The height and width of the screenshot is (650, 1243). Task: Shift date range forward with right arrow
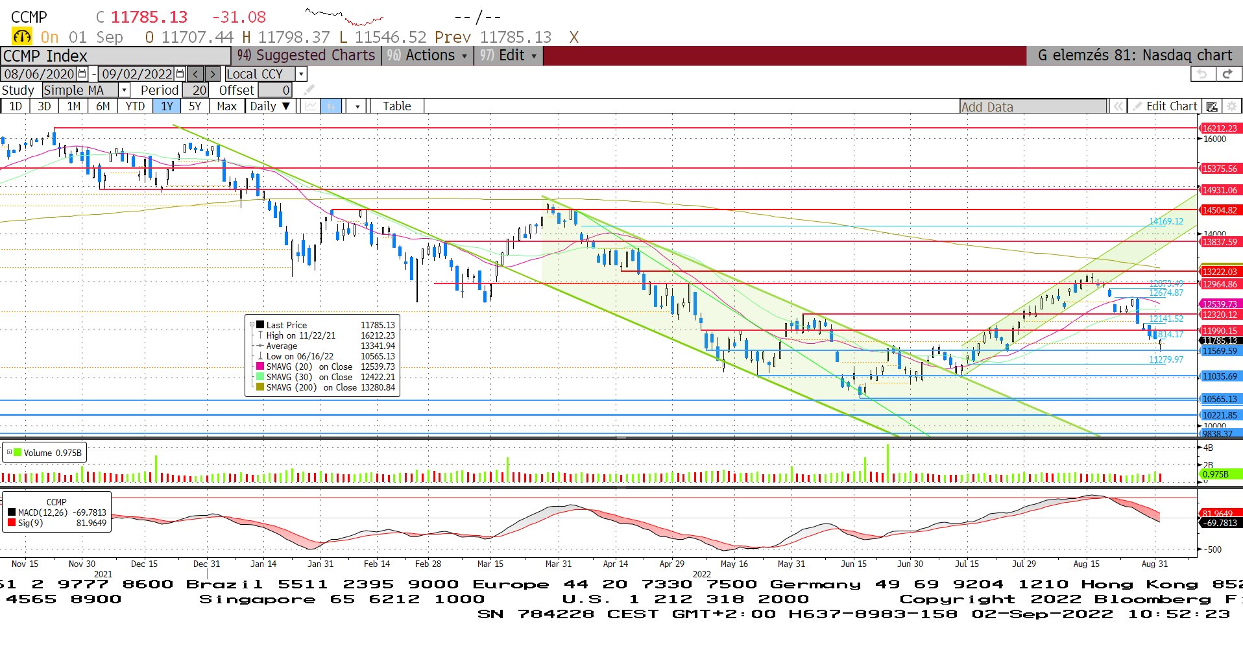coord(213,74)
